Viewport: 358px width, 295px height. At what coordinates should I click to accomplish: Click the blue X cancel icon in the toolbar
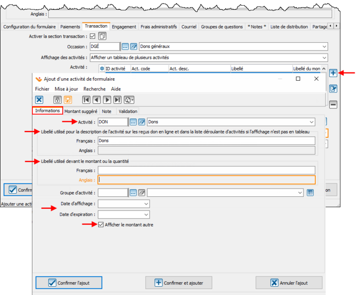pos(39,100)
